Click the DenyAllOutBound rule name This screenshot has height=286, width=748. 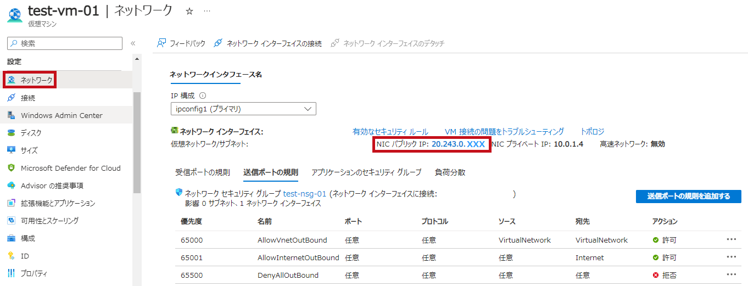pos(288,275)
